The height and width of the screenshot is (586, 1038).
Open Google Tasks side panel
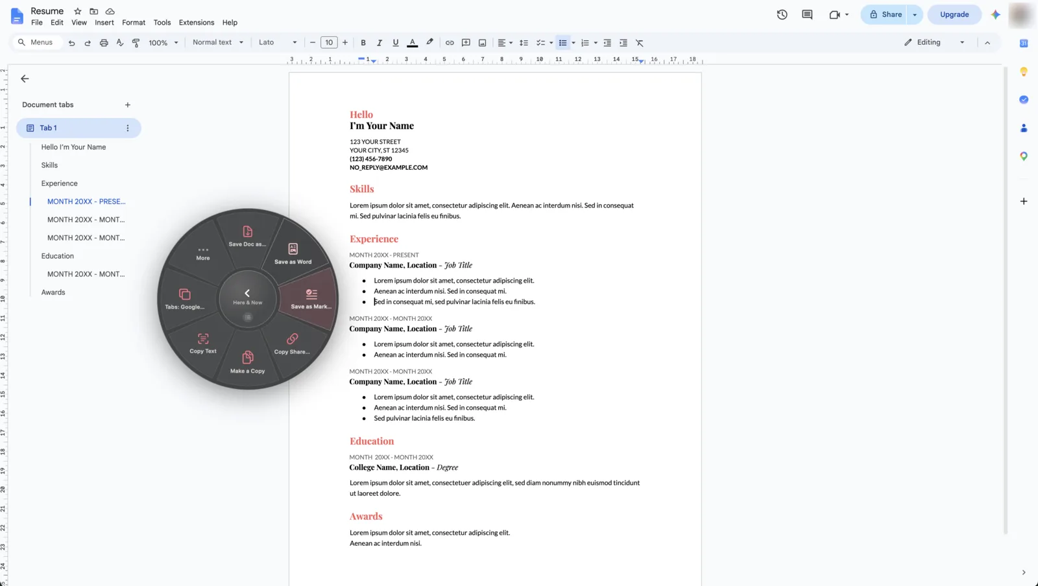point(1024,100)
